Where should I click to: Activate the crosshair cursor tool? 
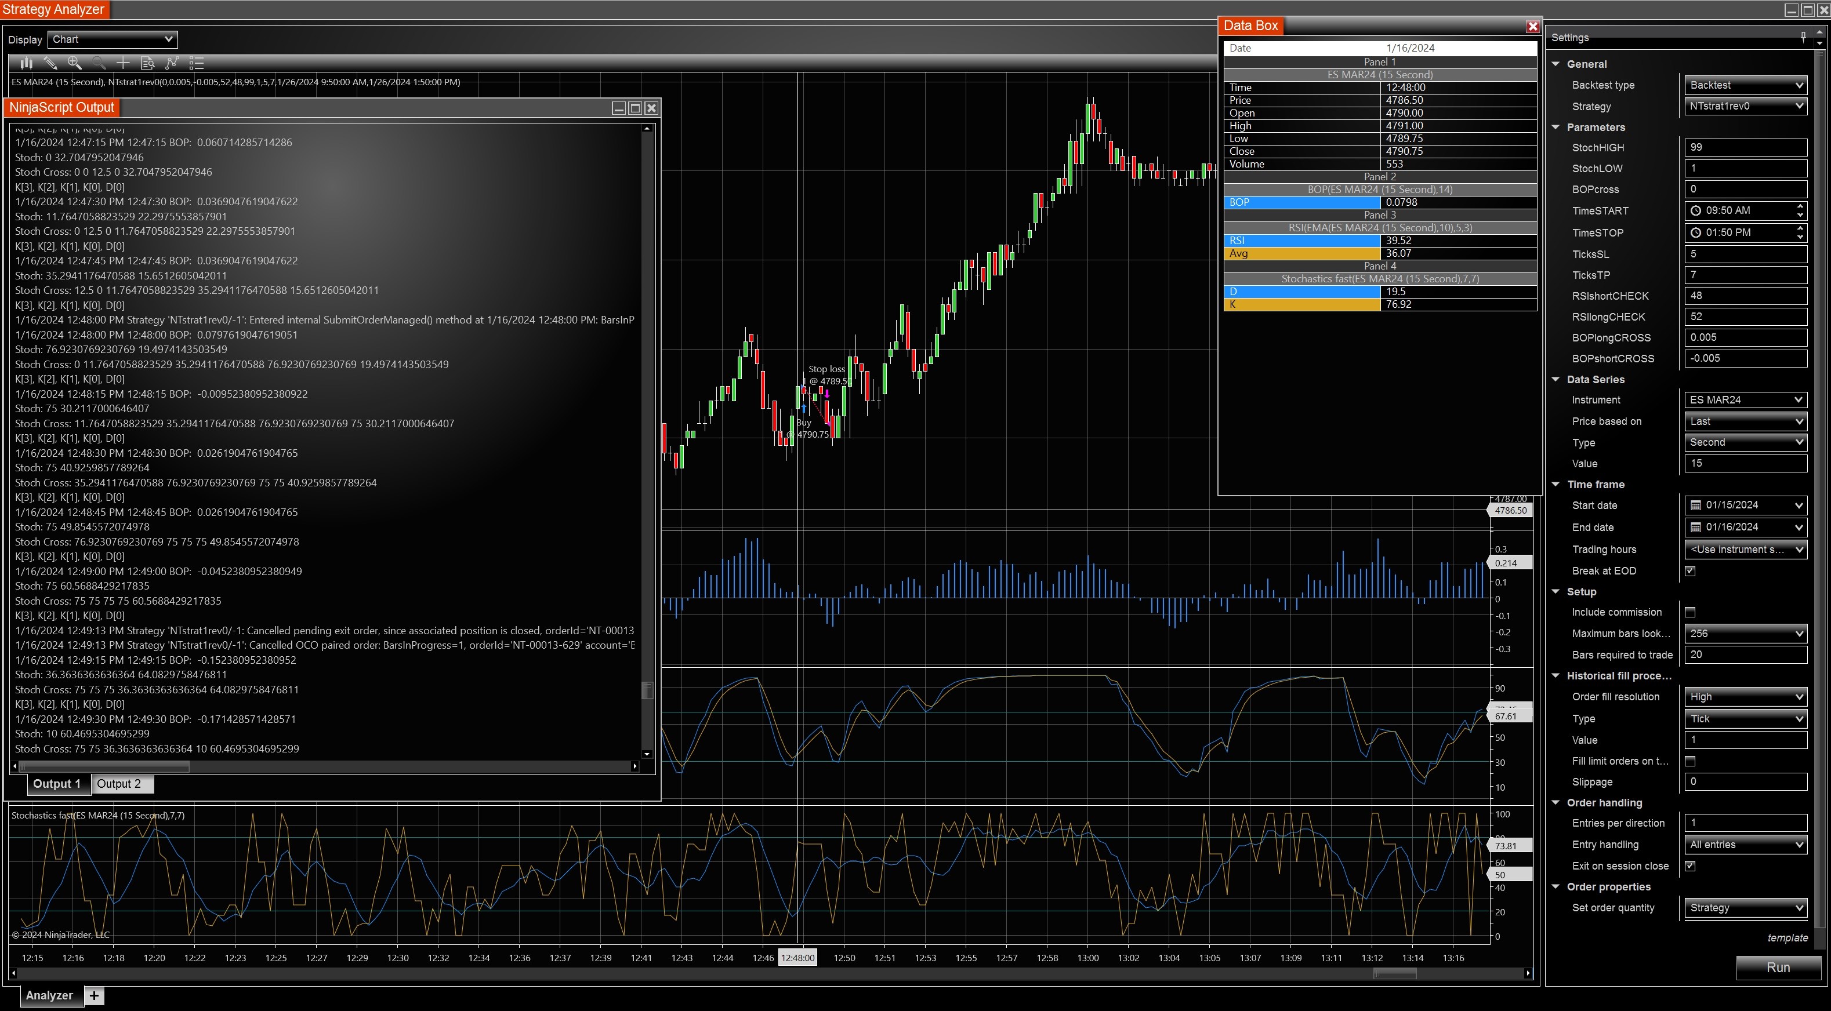(123, 63)
